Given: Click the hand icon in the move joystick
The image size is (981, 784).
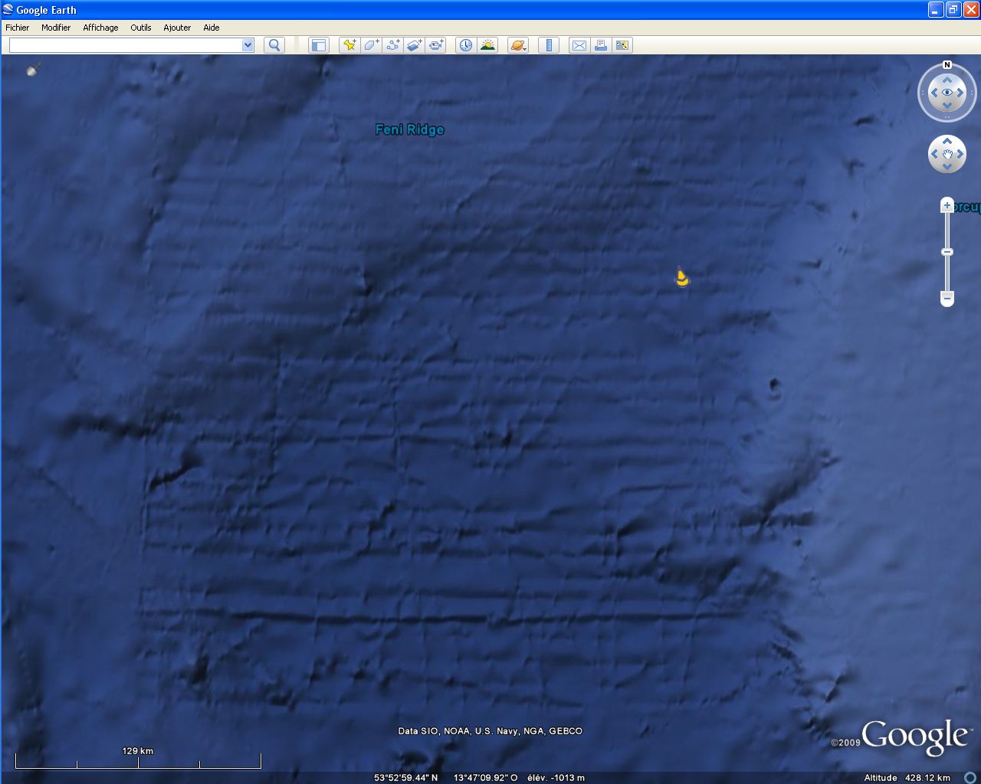Looking at the screenshot, I should (947, 154).
